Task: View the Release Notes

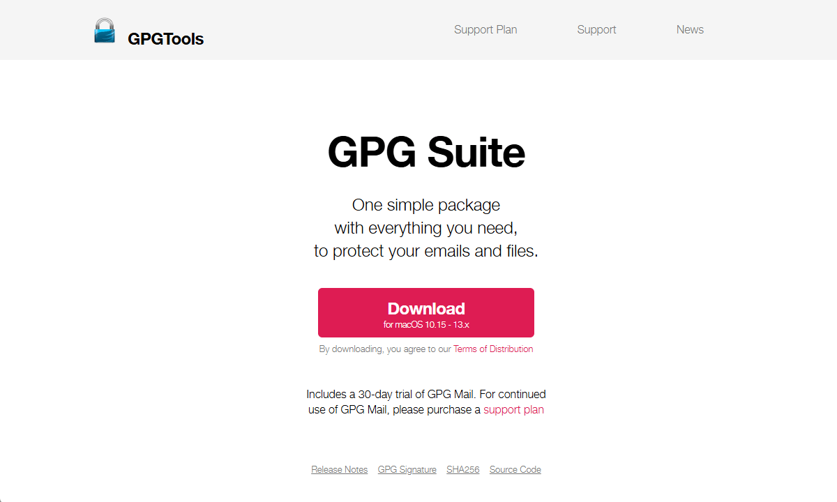Action: (339, 469)
